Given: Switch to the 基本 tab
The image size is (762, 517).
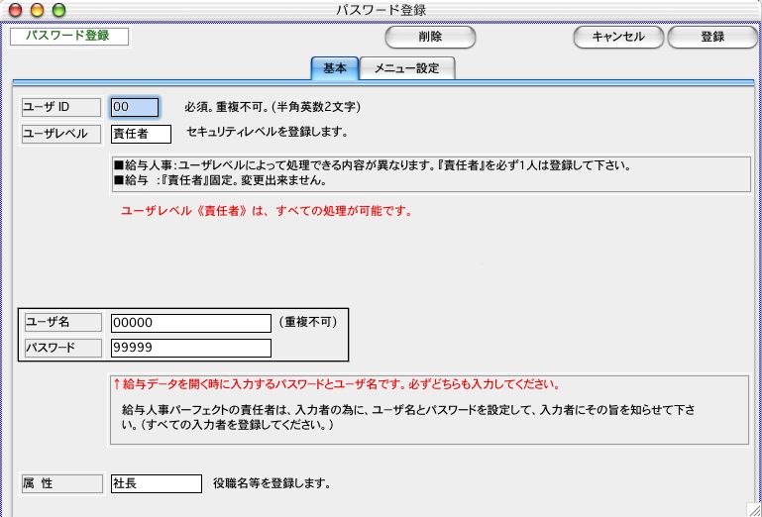Looking at the screenshot, I should click(x=335, y=68).
